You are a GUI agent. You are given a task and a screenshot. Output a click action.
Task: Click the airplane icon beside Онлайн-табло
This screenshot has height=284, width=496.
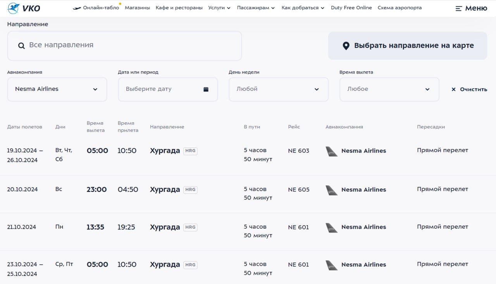pos(77,8)
